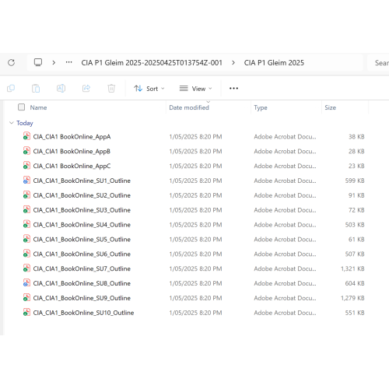Collapse the Today group
Screen dimensions: 389x389
pos(12,123)
